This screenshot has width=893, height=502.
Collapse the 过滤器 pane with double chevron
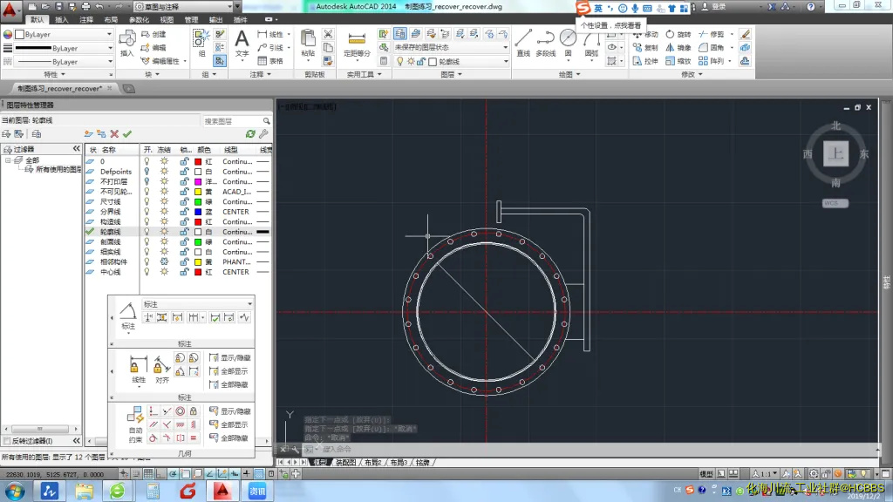pos(77,148)
